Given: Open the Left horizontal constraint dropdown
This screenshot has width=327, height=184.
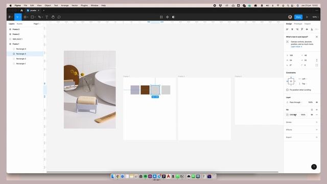Looking at the screenshot, I should point(305,79).
